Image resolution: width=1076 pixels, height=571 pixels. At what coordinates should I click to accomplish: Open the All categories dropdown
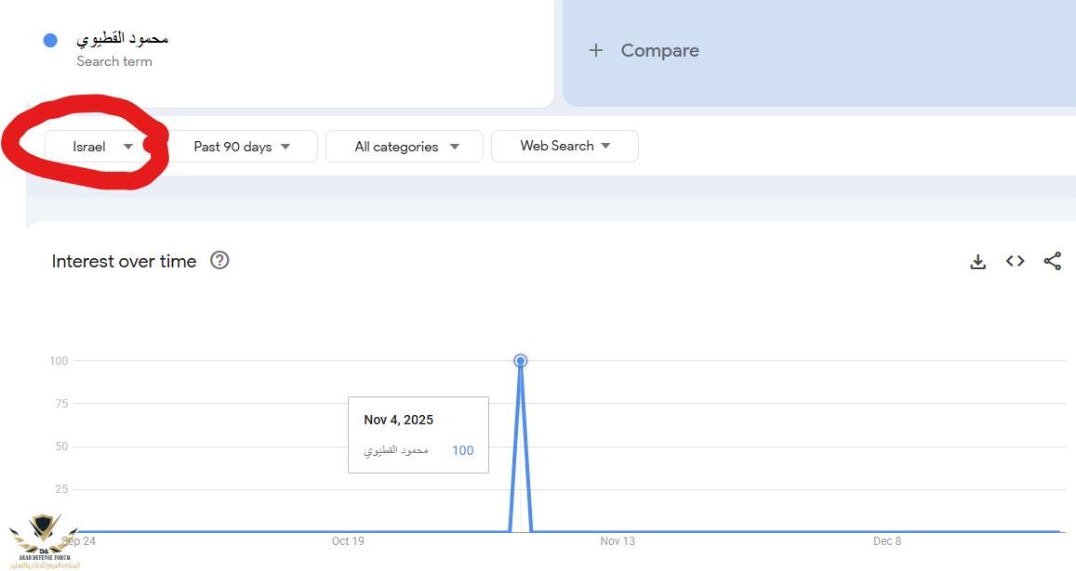click(405, 147)
